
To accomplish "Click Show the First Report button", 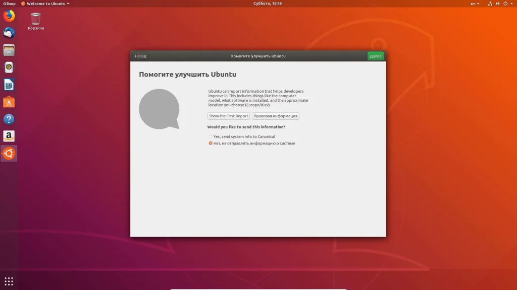I will (x=229, y=116).
